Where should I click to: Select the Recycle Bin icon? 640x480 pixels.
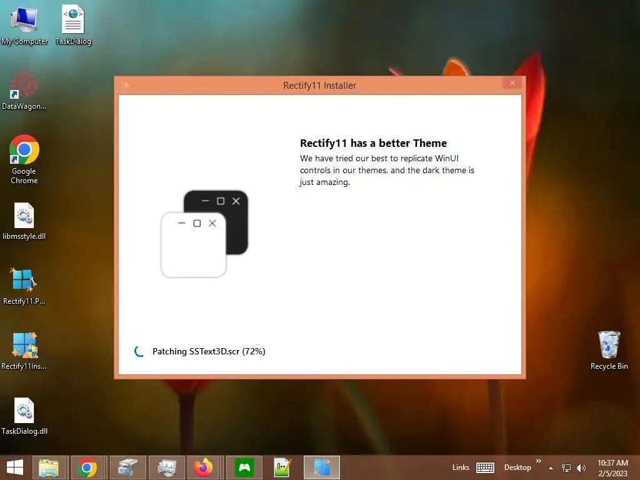(609, 350)
